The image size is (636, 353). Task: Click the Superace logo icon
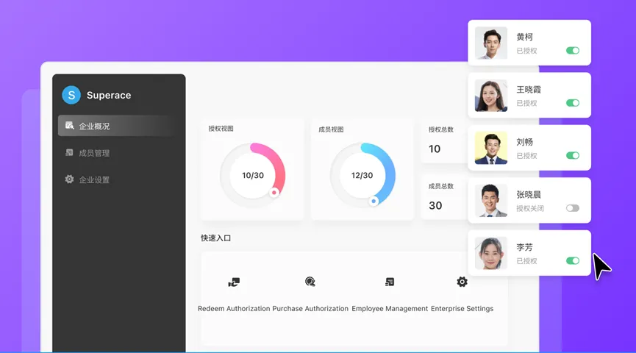click(x=71, y=95)
